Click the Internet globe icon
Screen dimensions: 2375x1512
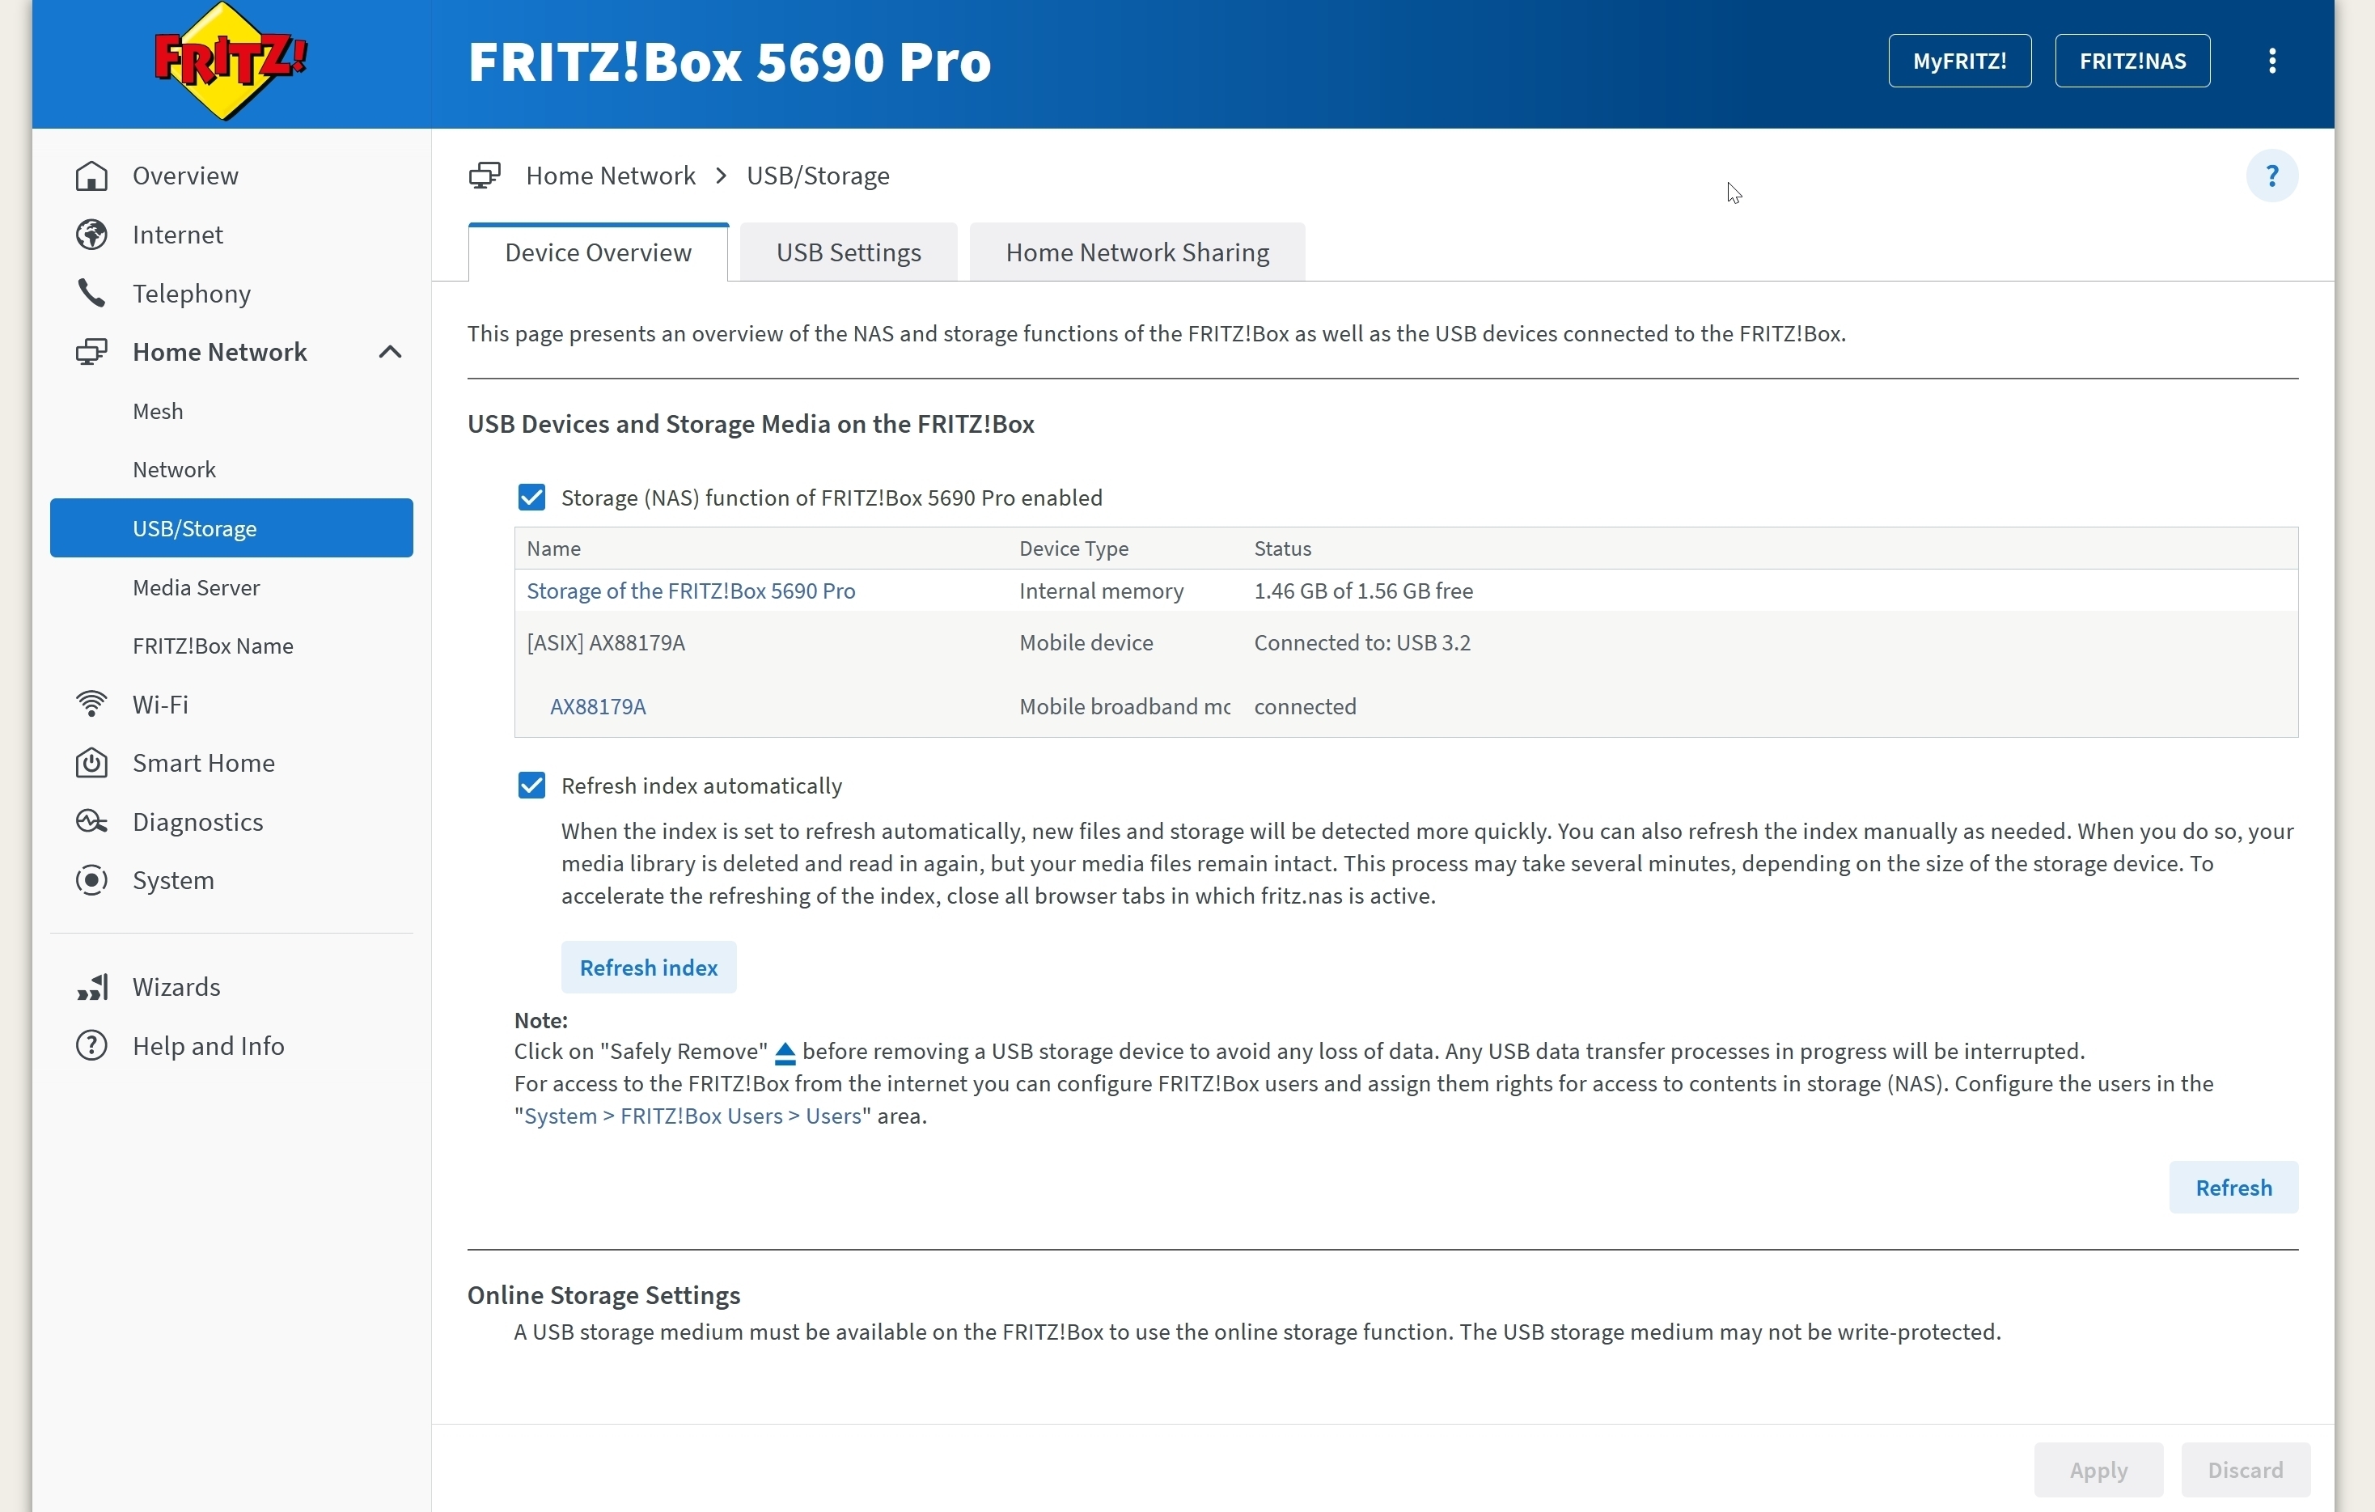[x=91, y=235]
